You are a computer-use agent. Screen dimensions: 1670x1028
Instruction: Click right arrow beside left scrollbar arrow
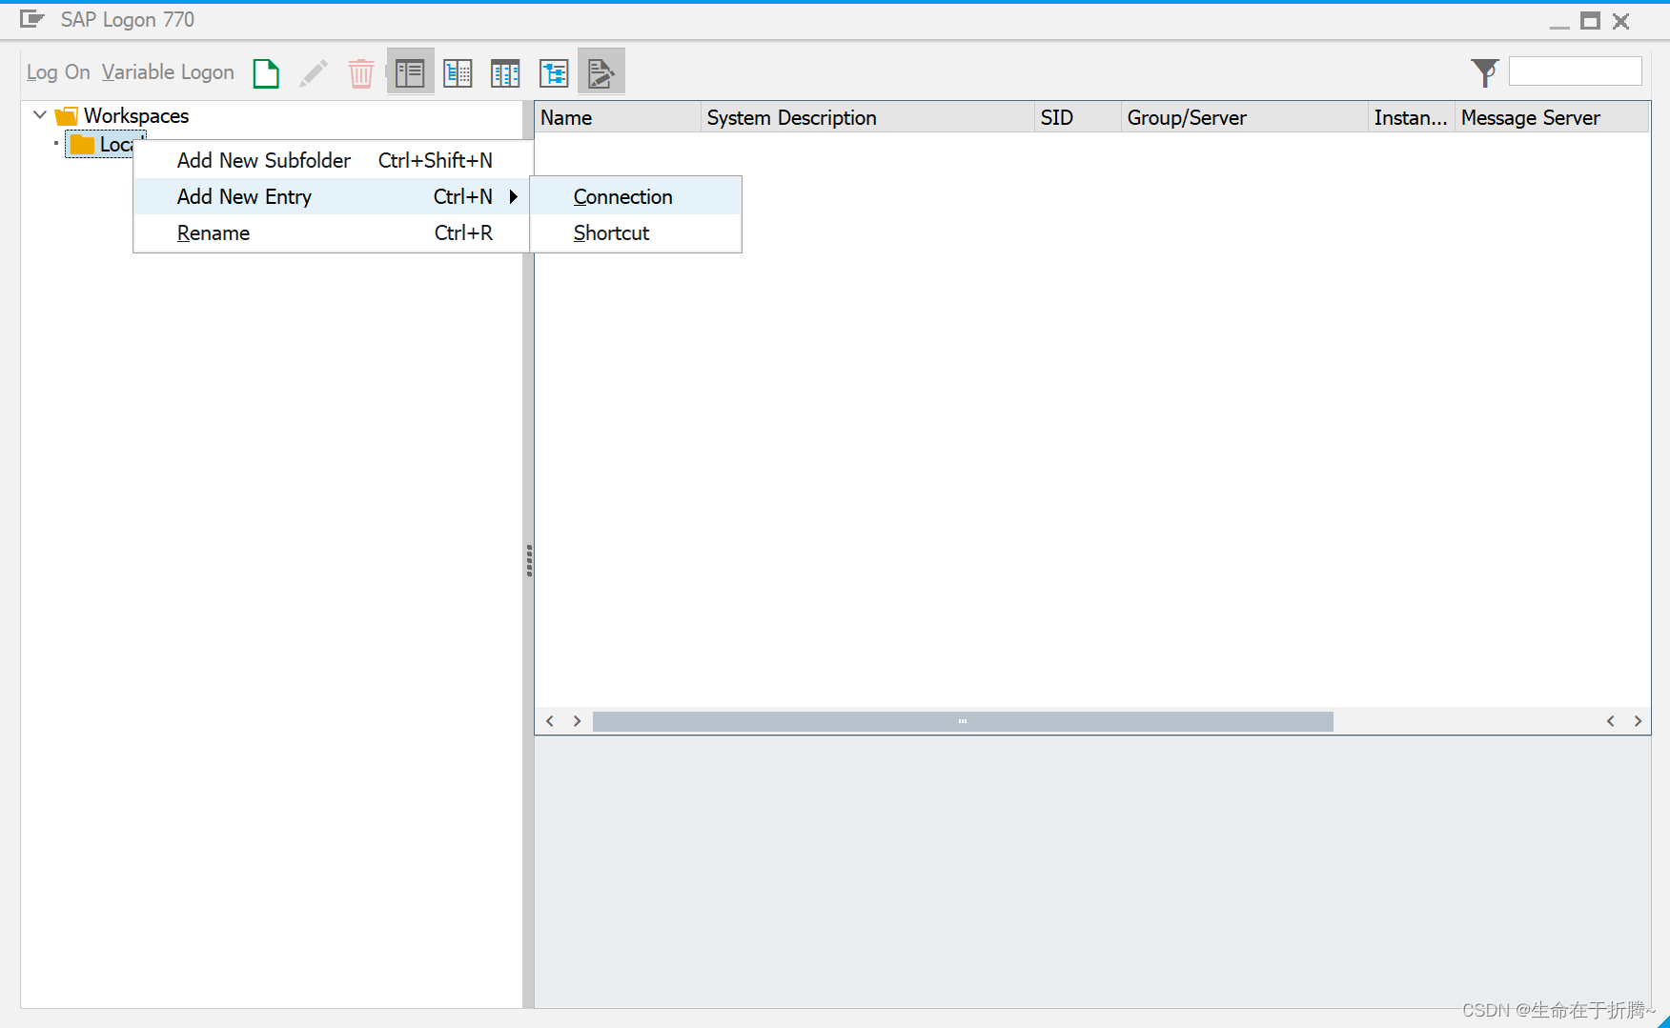pyautogui.click(x=577, y=721)
